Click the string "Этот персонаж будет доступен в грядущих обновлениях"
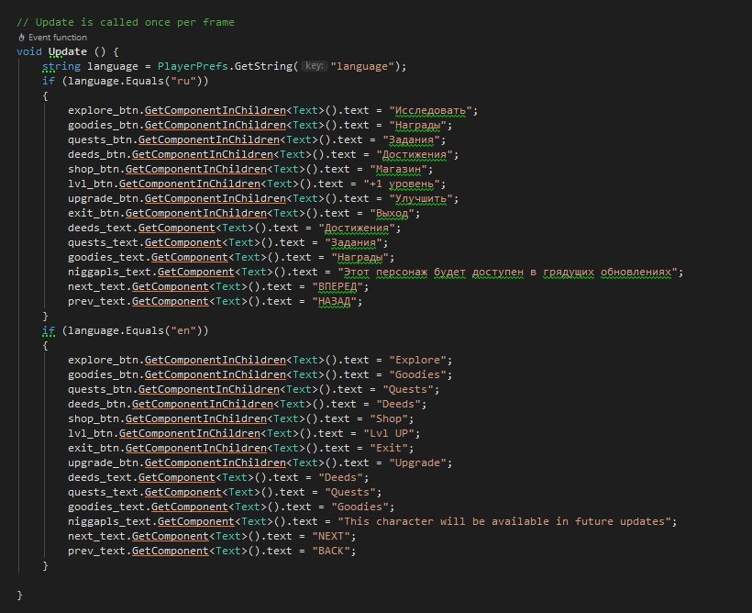This screenshot has height=613, width=752. [507, 272]
